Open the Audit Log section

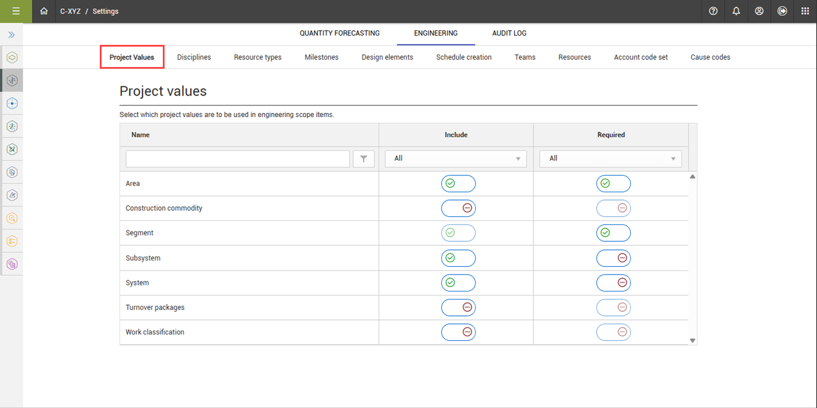tap(509, 33)
